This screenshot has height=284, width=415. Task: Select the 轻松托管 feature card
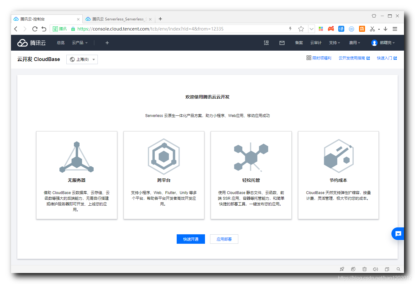[x=251, y=175]
